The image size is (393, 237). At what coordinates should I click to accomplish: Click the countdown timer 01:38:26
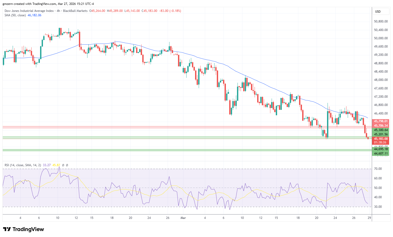point(381,142)
